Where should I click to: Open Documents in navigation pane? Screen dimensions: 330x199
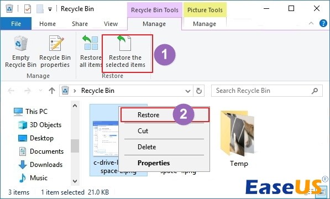click(x=41, y=151)
